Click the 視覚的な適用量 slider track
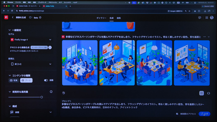The height and width of the screenshot is (122, 217). point(31,97)
